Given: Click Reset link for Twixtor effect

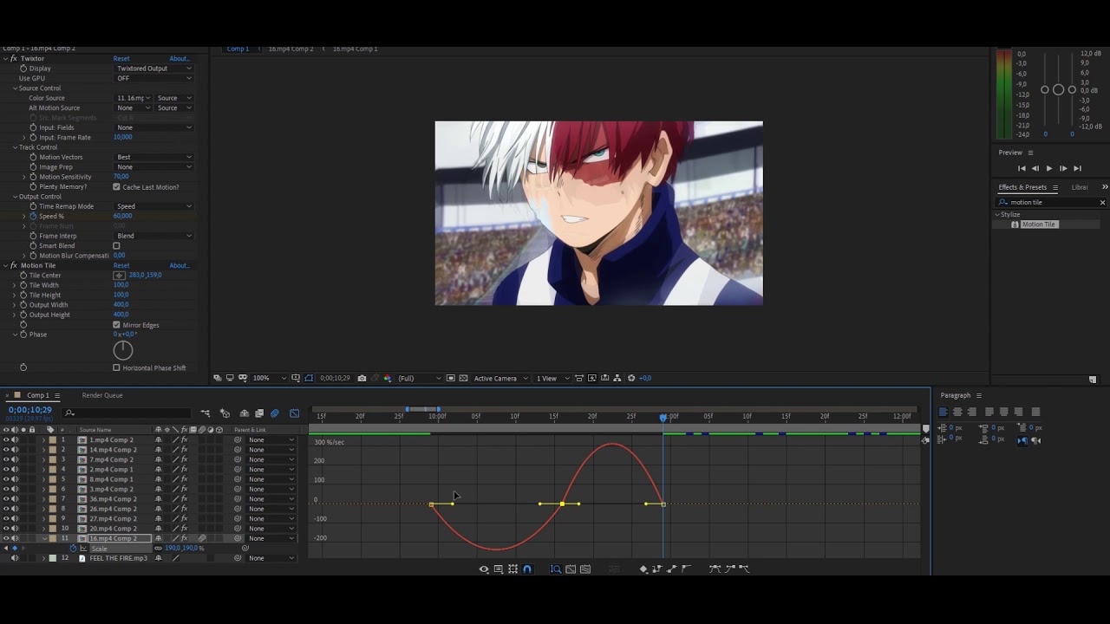Looking at the screenshot, I should 121,59.
